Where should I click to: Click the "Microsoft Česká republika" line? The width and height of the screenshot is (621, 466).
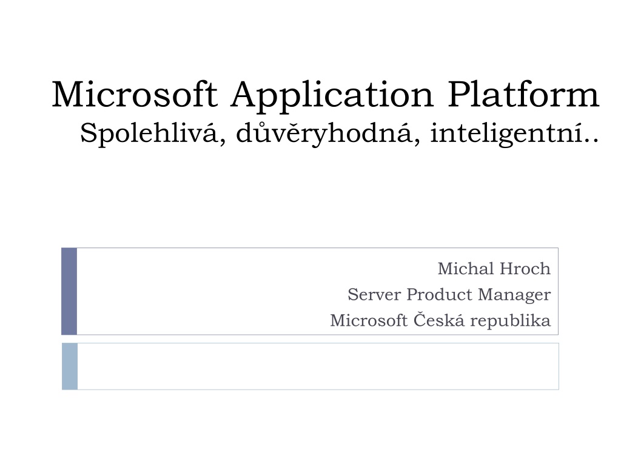440,320
